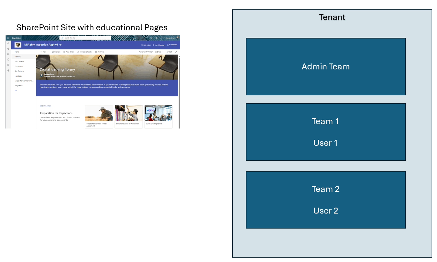
Task: Open the New dropdown in the command bar
Action: point(44,52)
